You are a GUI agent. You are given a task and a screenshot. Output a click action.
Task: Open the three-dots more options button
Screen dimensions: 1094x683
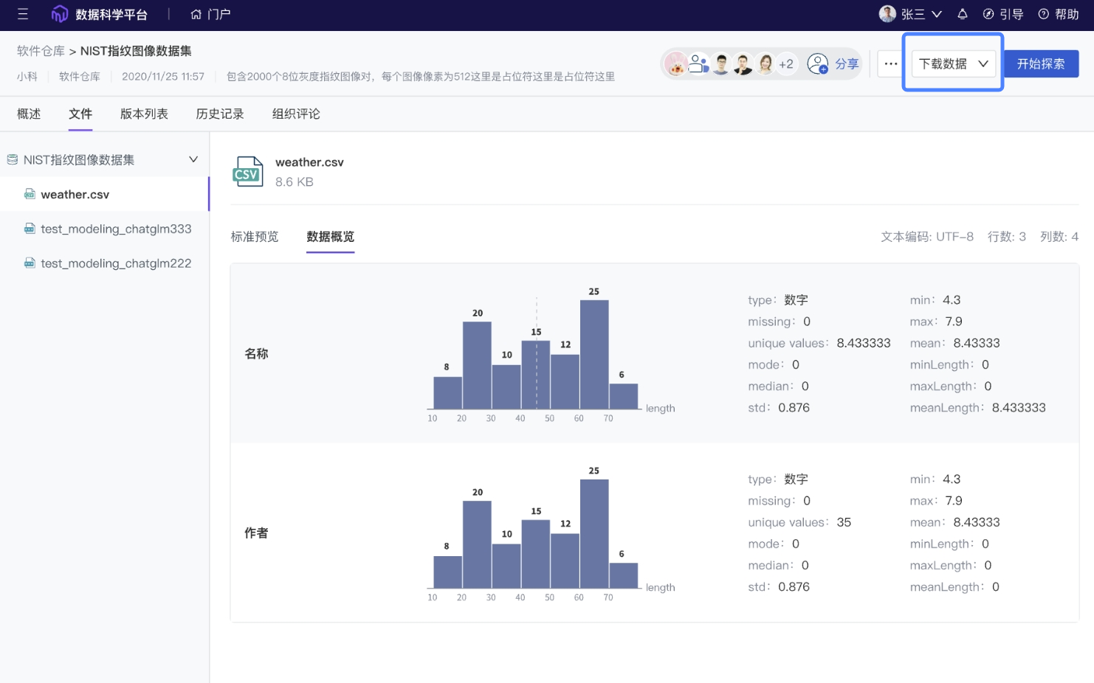(x=891, y=64)
